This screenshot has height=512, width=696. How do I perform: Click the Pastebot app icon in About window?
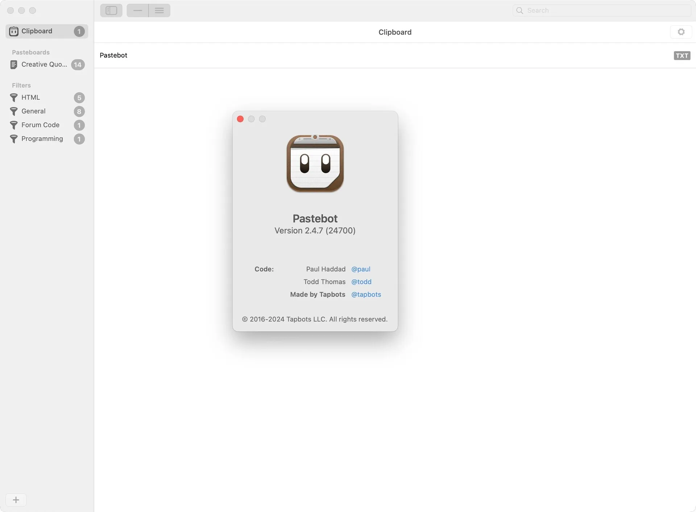tap(315, 163)
